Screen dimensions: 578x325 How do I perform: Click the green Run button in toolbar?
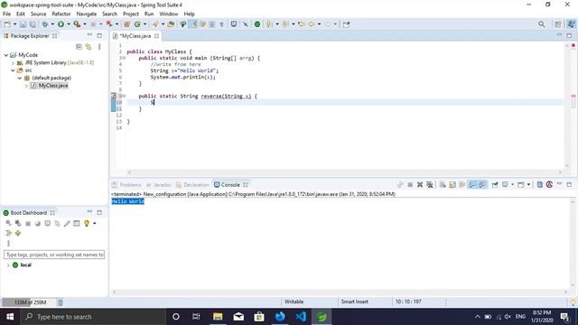coord(61,24)
